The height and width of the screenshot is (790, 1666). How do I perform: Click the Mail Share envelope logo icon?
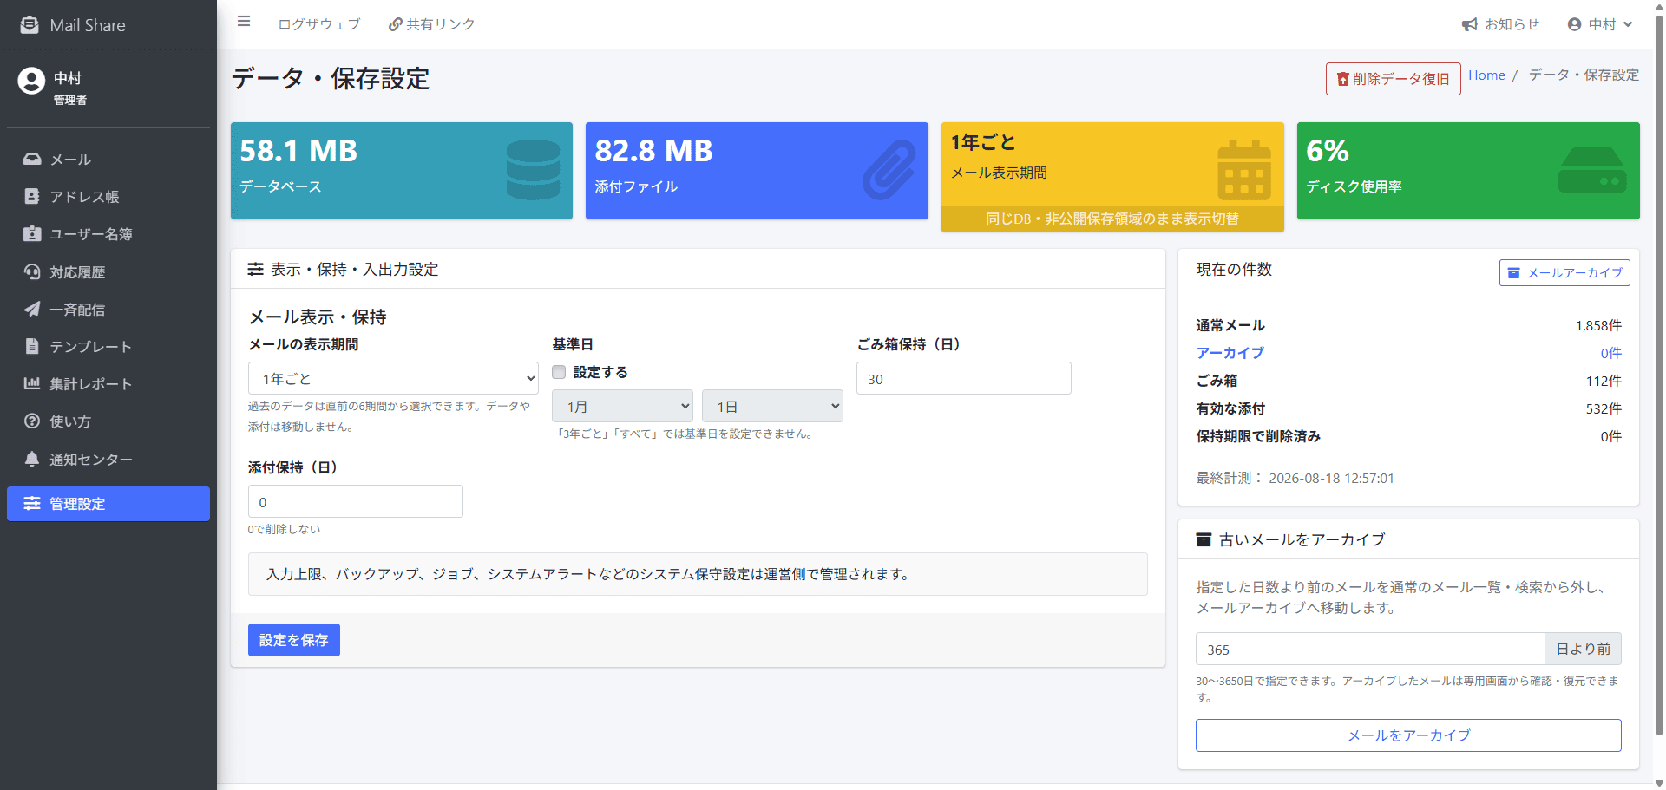click(x=30, y=25)
